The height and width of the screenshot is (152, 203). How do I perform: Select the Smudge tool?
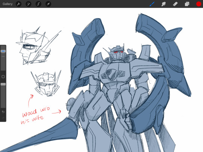coord(164,4)
